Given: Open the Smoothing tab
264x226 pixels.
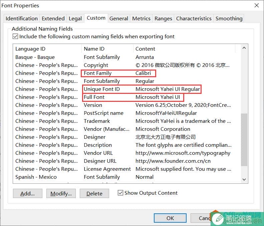Looking at the screenshot, I should pyautogui.click(x=229, y=18).
